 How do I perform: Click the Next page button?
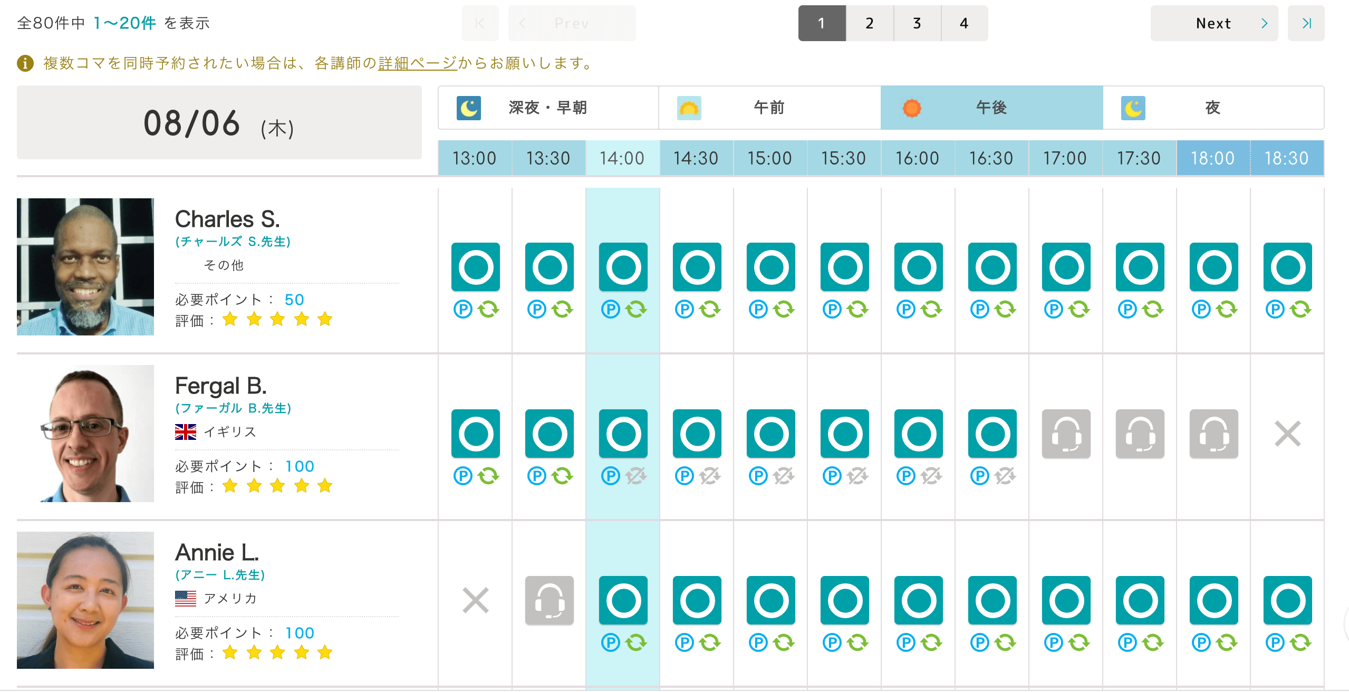pyautogui.click(x=1213, y=23)
